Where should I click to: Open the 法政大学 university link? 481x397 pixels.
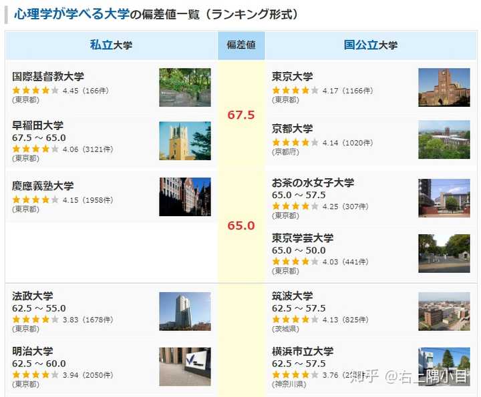(x=33, y=296)
